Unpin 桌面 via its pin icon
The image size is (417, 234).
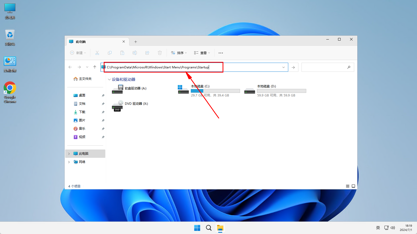click(x=103, y=95)
